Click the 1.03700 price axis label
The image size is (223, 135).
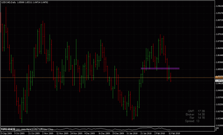click(219, 97)
